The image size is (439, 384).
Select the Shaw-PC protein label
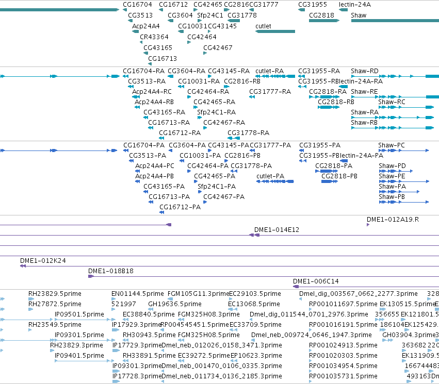(x=392, y=145)
